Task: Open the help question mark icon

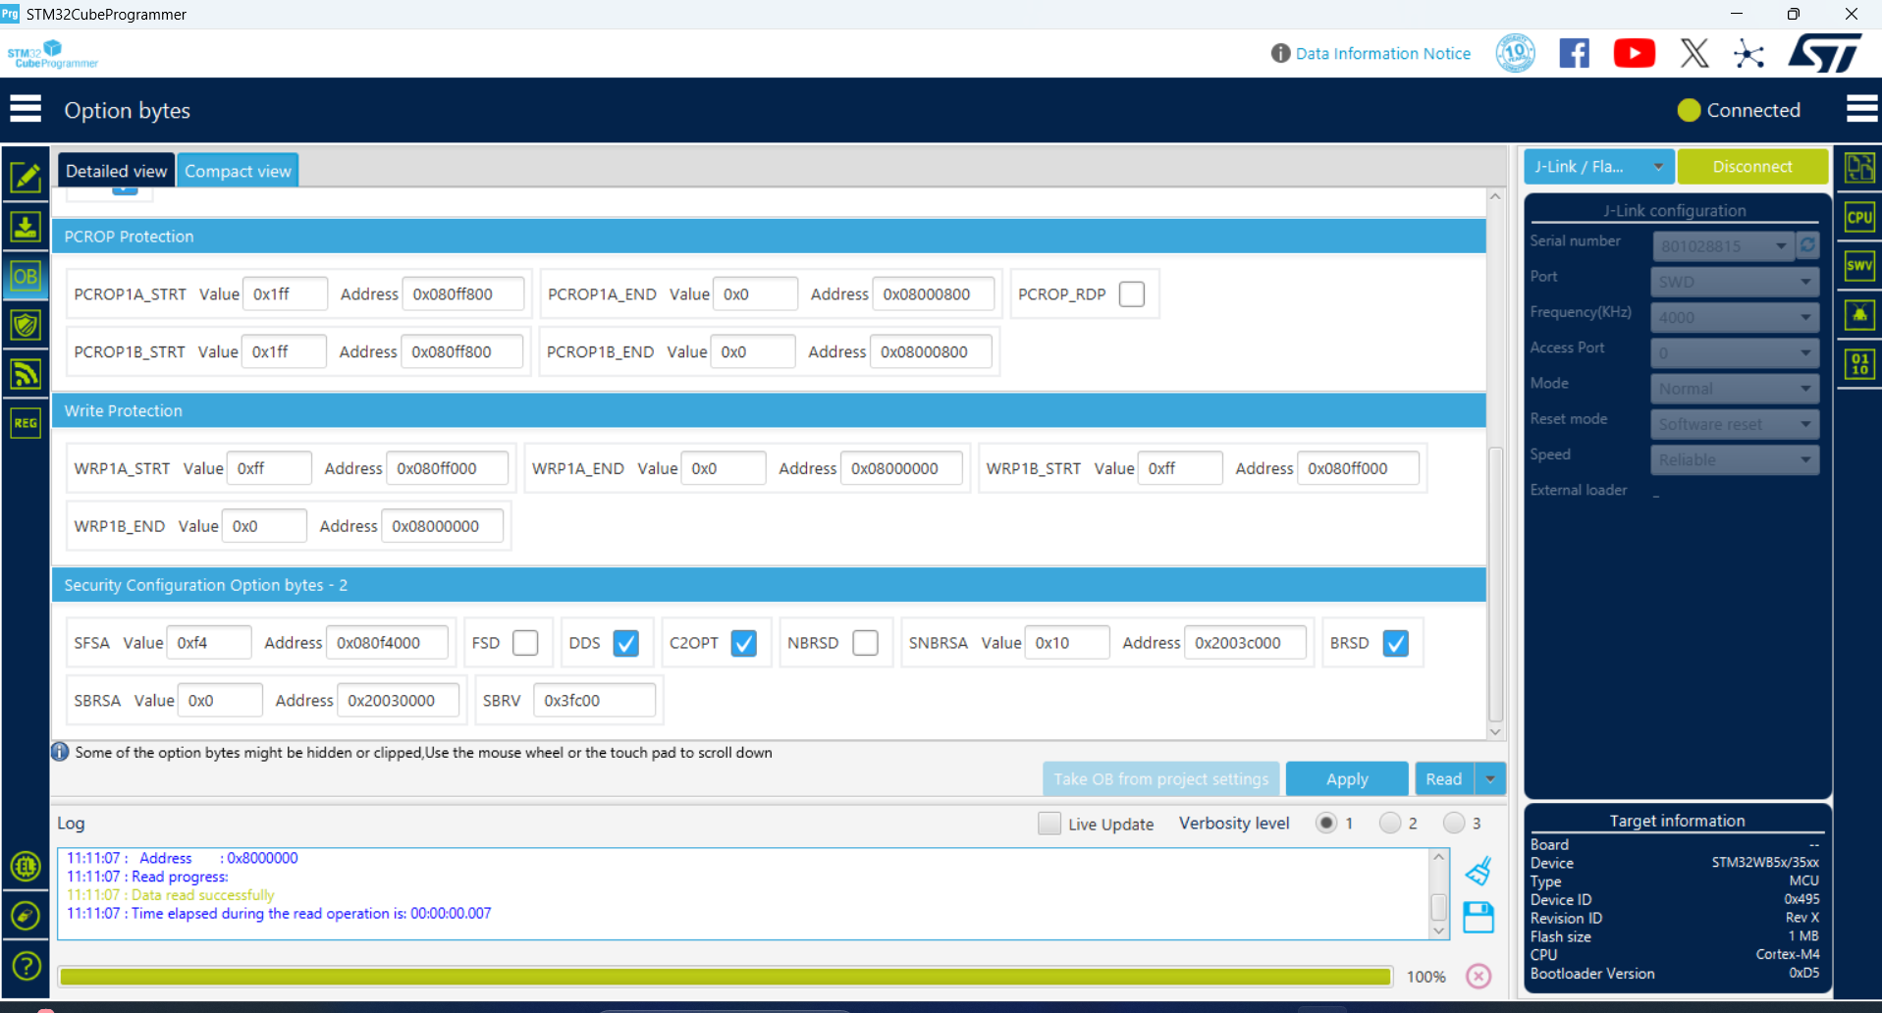Action: (x=27, y=966)
